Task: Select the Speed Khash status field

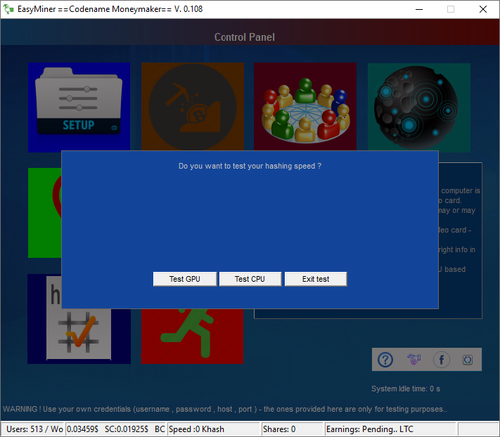Action: click(212, 429)
